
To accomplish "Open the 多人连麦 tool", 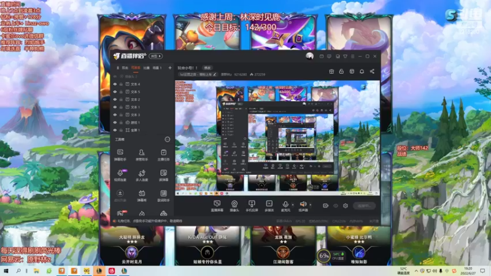I will (x=142, y=175).
